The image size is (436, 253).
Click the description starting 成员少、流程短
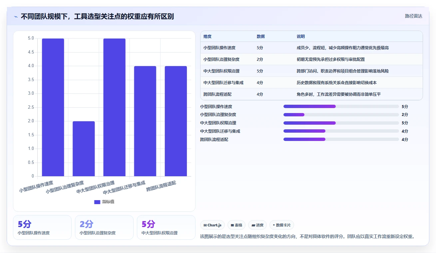pos(343,48)
